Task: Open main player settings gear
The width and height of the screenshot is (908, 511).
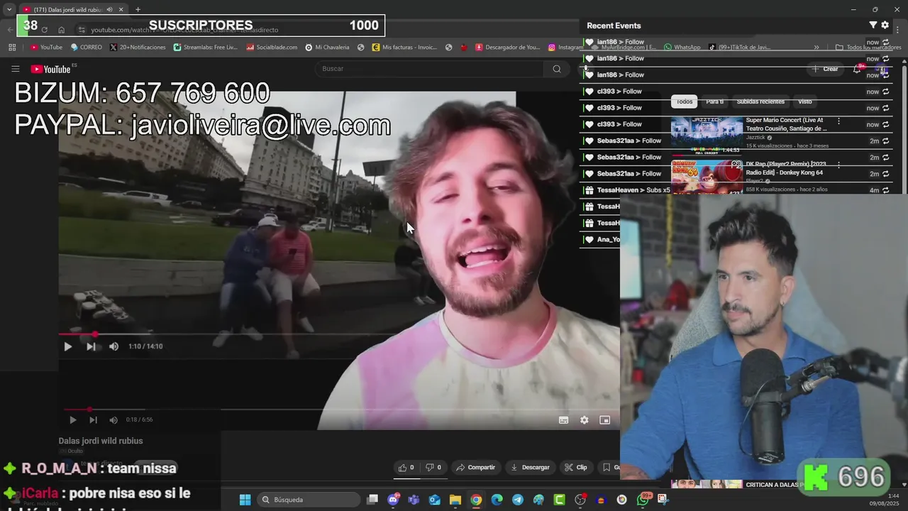Action: (584, 420)
